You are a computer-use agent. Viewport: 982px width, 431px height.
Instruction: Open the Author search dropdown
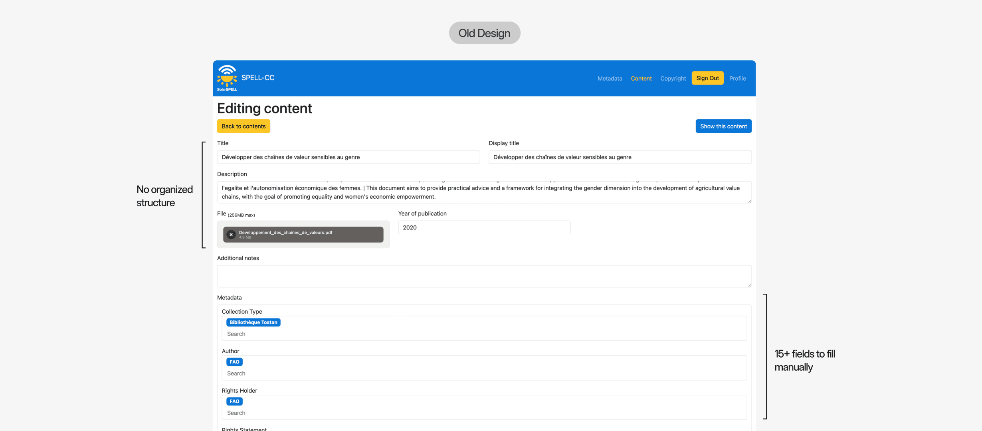pos(484,374)
